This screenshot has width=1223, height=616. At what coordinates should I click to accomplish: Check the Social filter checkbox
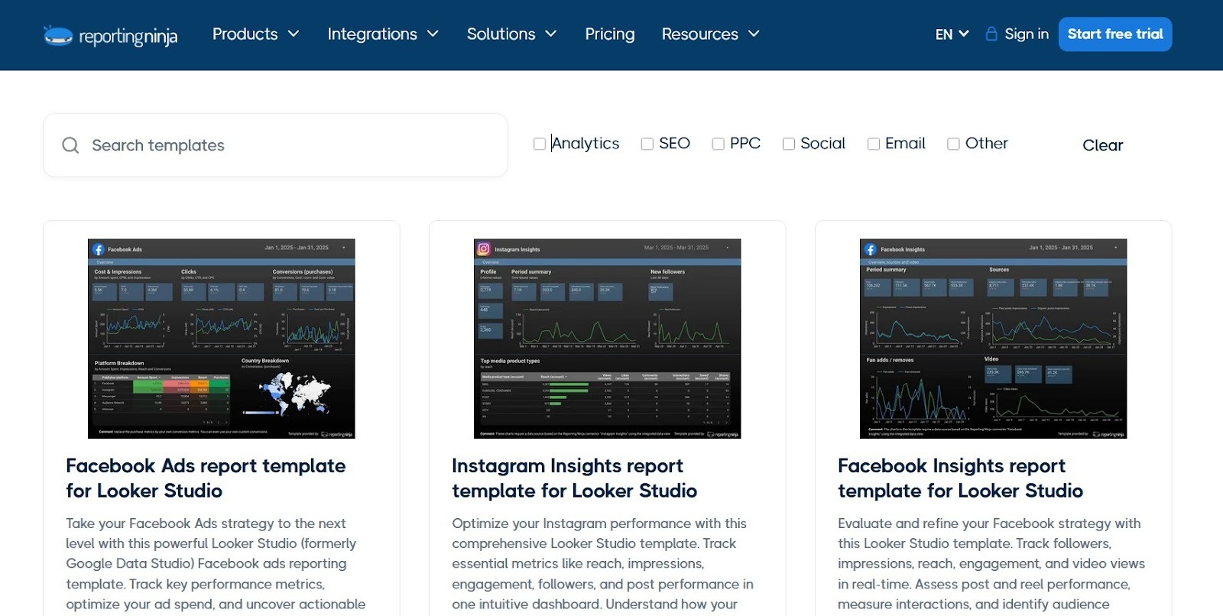pyautogui.click(x=789, y=144)
